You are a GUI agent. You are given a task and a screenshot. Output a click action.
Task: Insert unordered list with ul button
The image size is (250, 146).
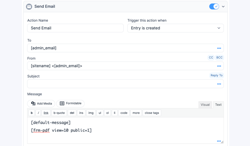(100, 113)
